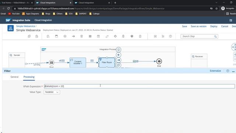Click the End message event
236x133 pixels.
159,61
